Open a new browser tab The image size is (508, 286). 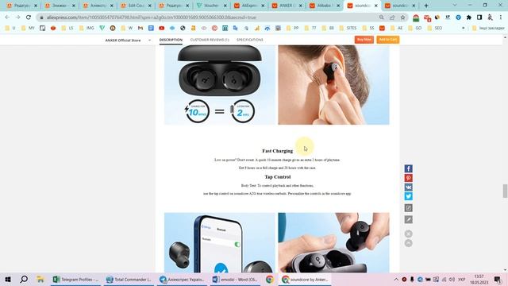(x=426, y=6)
